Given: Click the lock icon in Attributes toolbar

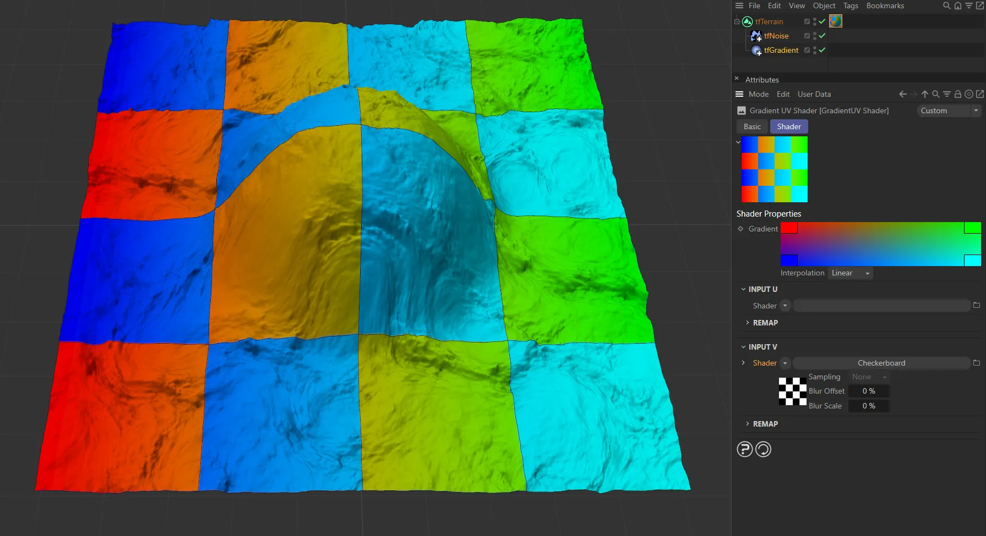Looking at the screenshot, I should [958, 95].
